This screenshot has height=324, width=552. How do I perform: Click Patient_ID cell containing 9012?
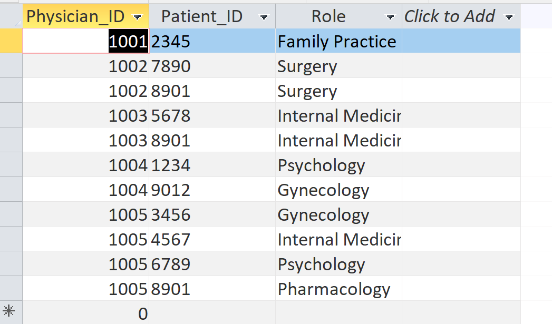coord(211,190)
